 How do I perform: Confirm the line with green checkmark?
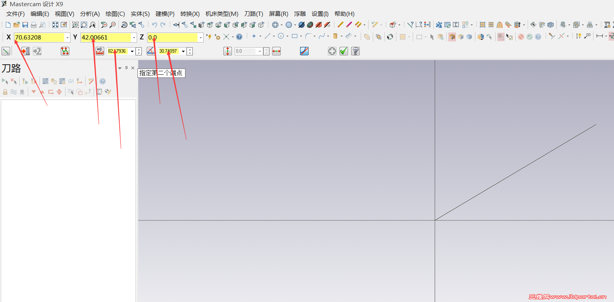(344, 51)
